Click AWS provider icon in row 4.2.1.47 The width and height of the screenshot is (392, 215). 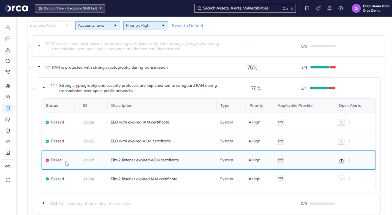pos(280,160)
